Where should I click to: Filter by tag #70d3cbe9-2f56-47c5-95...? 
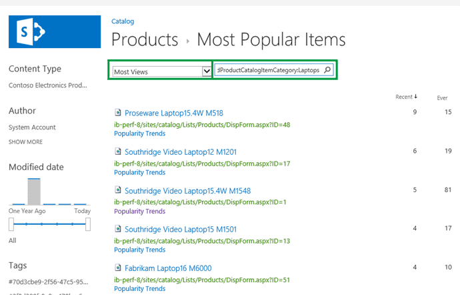49,282
